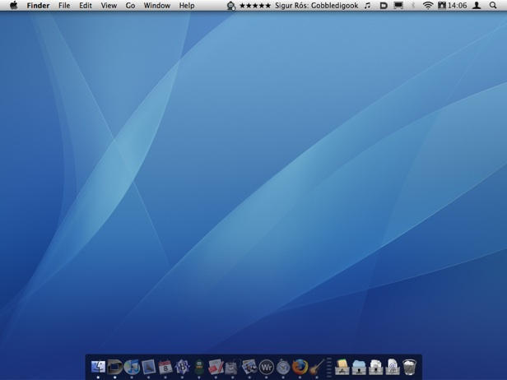Click the 14:06 menu bar clock
This screenshot has width=507, height=380.
[458, 6]
